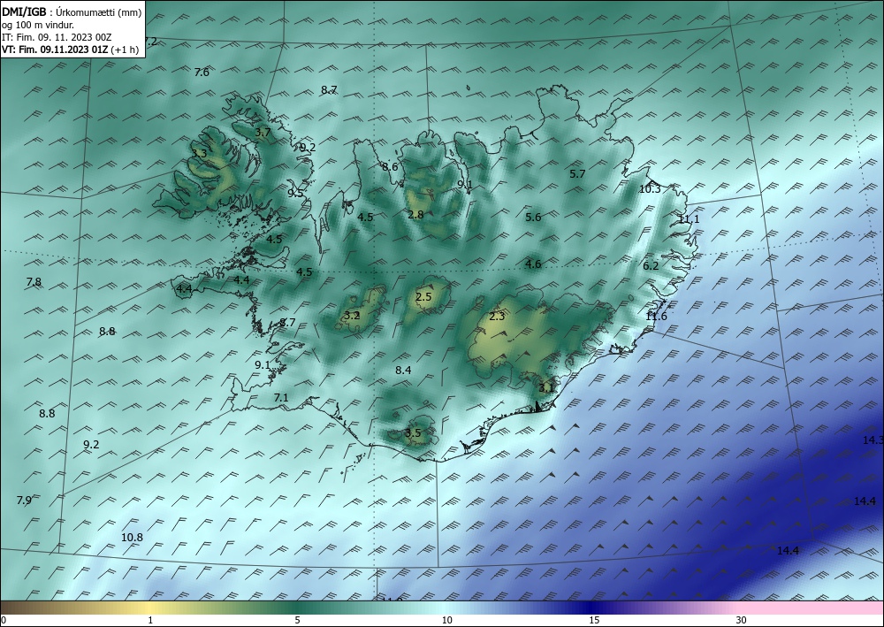Image resolution: width=884 pixels, height=627 pixels.
Task: Click the '0' label on the color scale
Action: coord(4,621)
